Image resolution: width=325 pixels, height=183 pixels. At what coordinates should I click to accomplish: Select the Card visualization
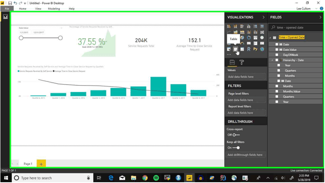[249, 43]
